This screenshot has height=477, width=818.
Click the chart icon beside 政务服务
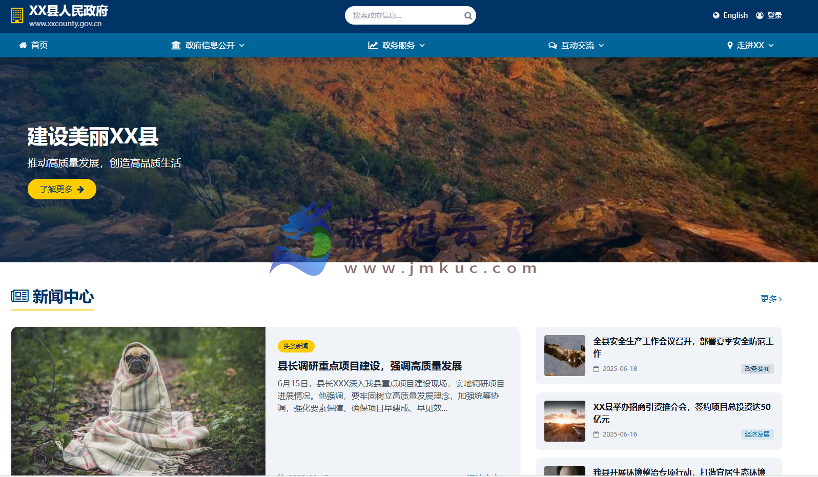pos(373,45)
